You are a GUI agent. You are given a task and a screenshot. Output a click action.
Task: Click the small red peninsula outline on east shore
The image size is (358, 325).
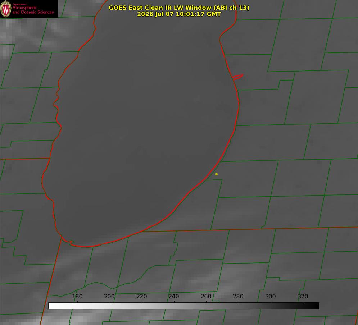coord(238,77)
